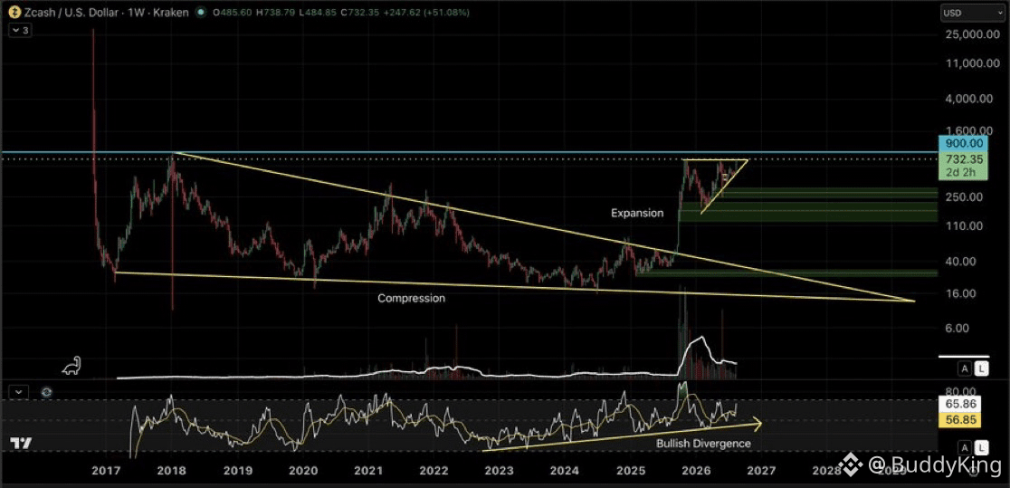Click the 2018 time axis label

[x=172, y=471]
